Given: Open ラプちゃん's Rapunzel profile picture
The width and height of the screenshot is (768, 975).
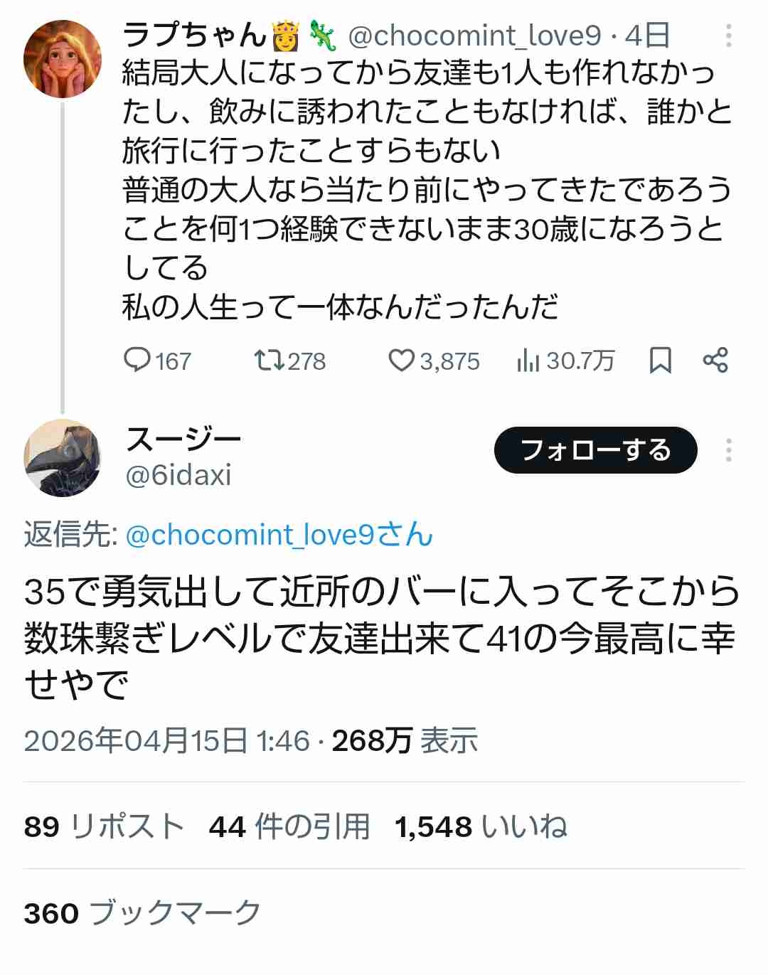Looking at the screenshot, I should [63, 58].
